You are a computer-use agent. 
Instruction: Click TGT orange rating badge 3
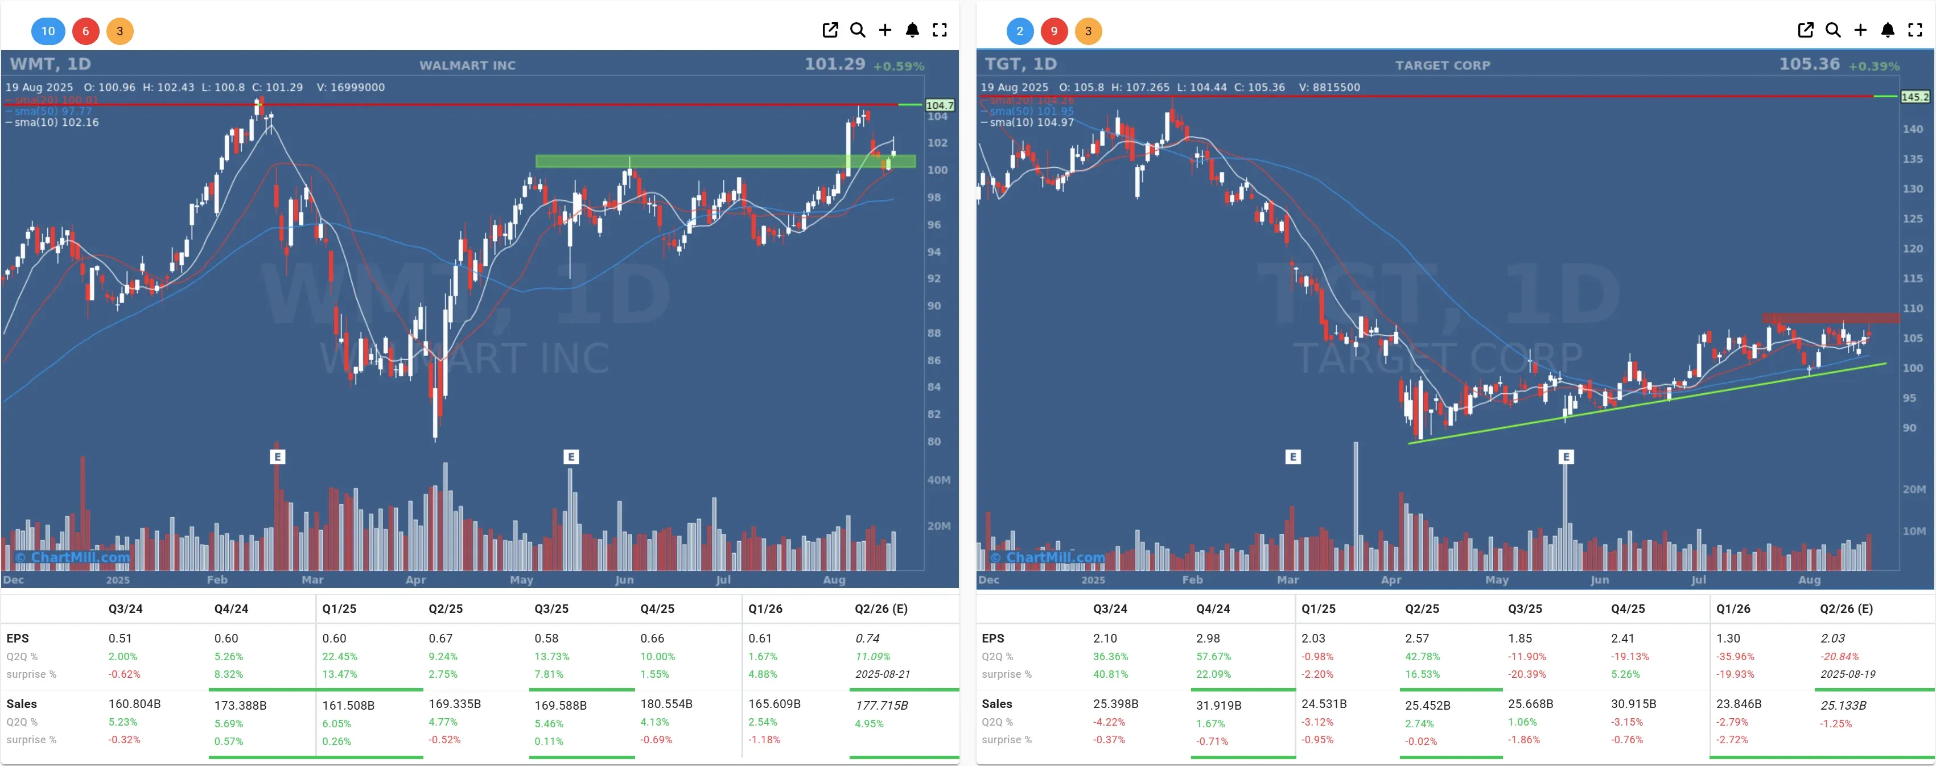coord(1088,31)
